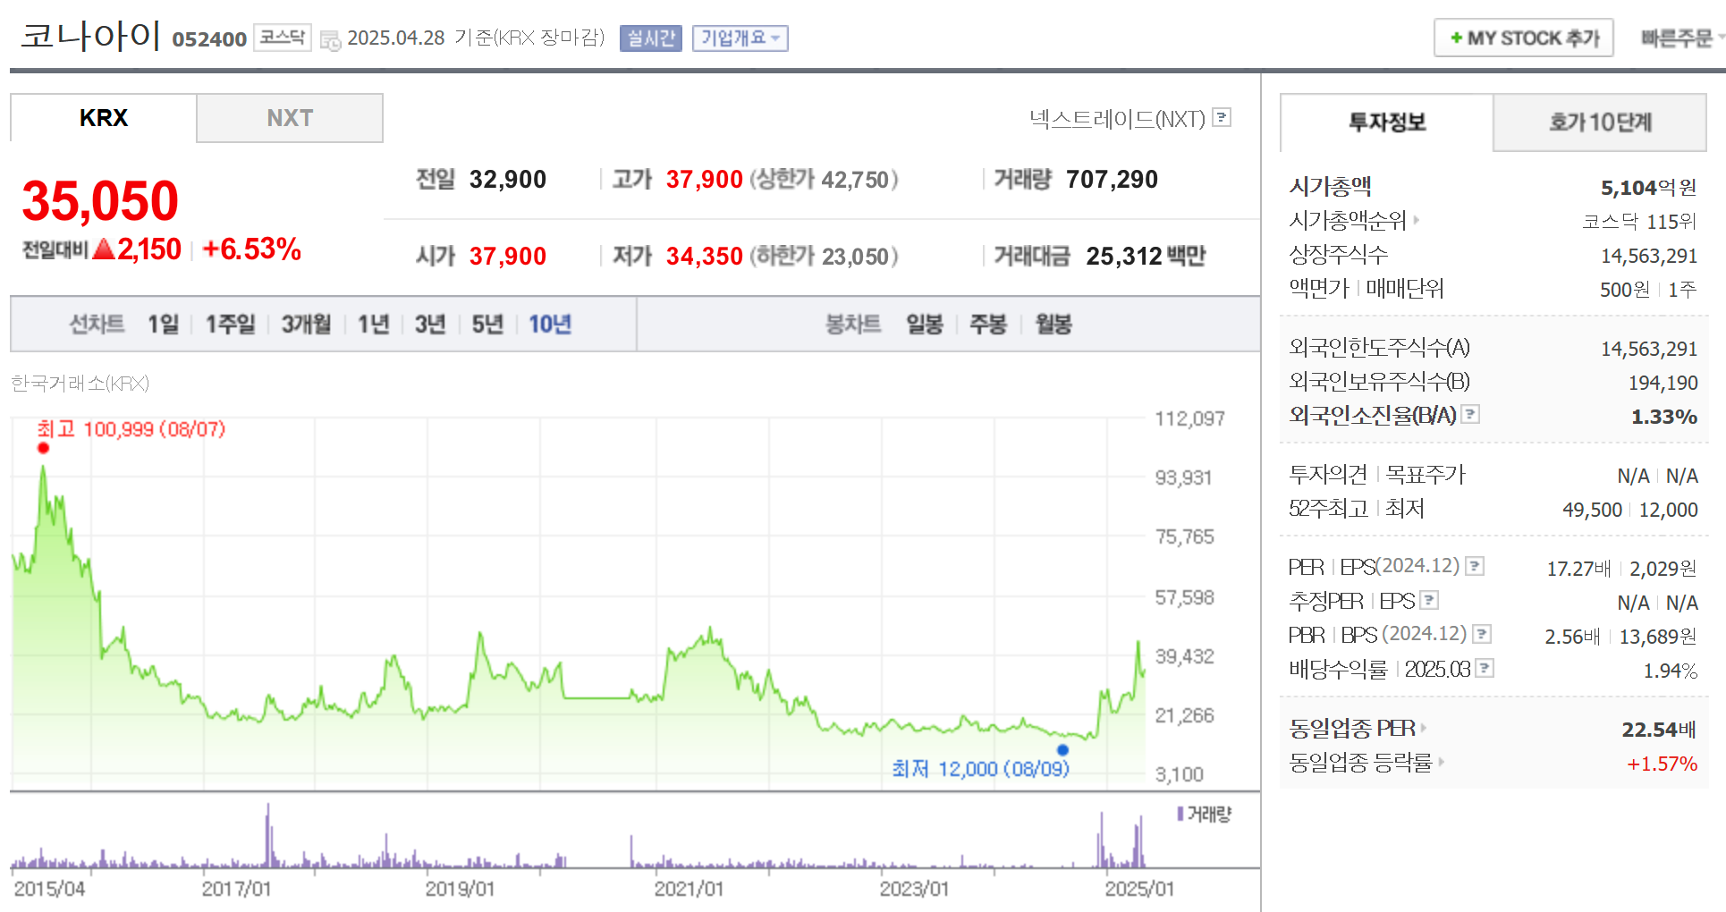Click the 상한가 42,750 upper limit text
The image size is (1726, 912).
point(824,180)
